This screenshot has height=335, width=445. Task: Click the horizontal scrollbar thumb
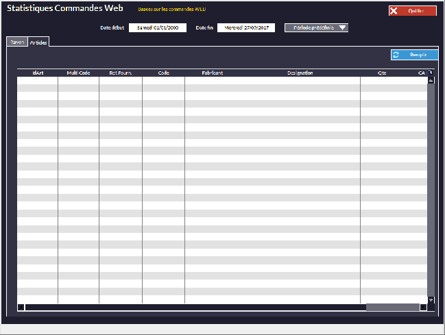[392, 308]
